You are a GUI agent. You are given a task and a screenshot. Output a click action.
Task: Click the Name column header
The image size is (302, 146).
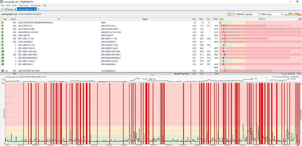click(145, 19)
